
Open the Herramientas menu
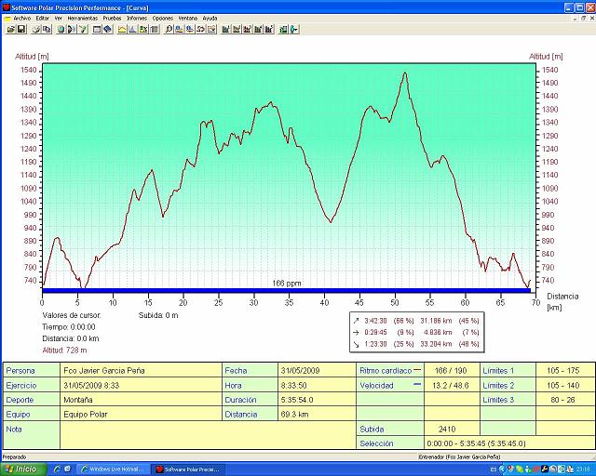tap(83, 18)
